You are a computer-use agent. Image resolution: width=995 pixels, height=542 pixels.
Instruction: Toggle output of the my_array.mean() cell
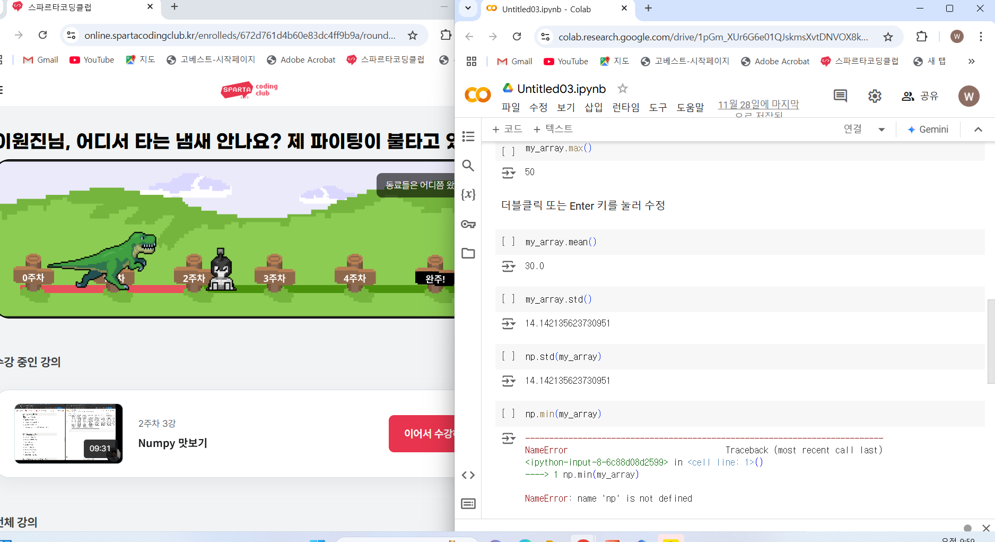[x=508, y=266]
